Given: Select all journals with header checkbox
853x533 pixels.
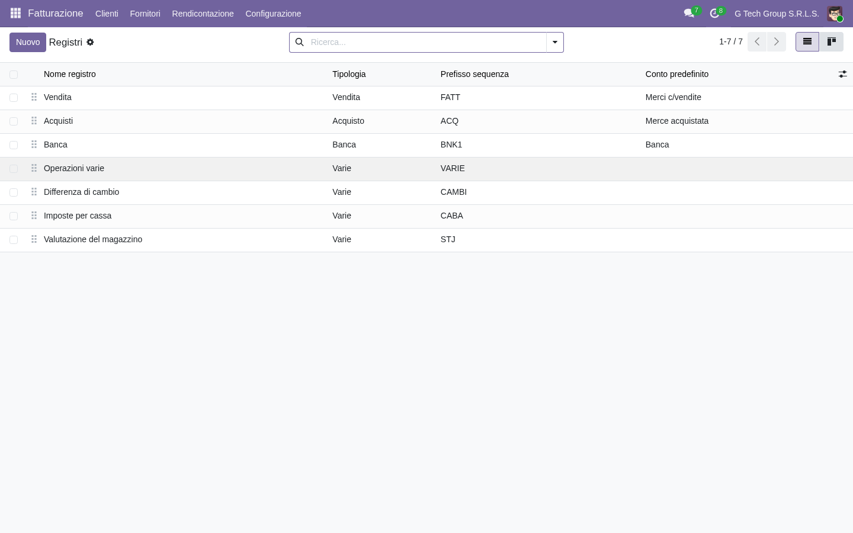Looking at the screenshot, I should tap(14, 75).
